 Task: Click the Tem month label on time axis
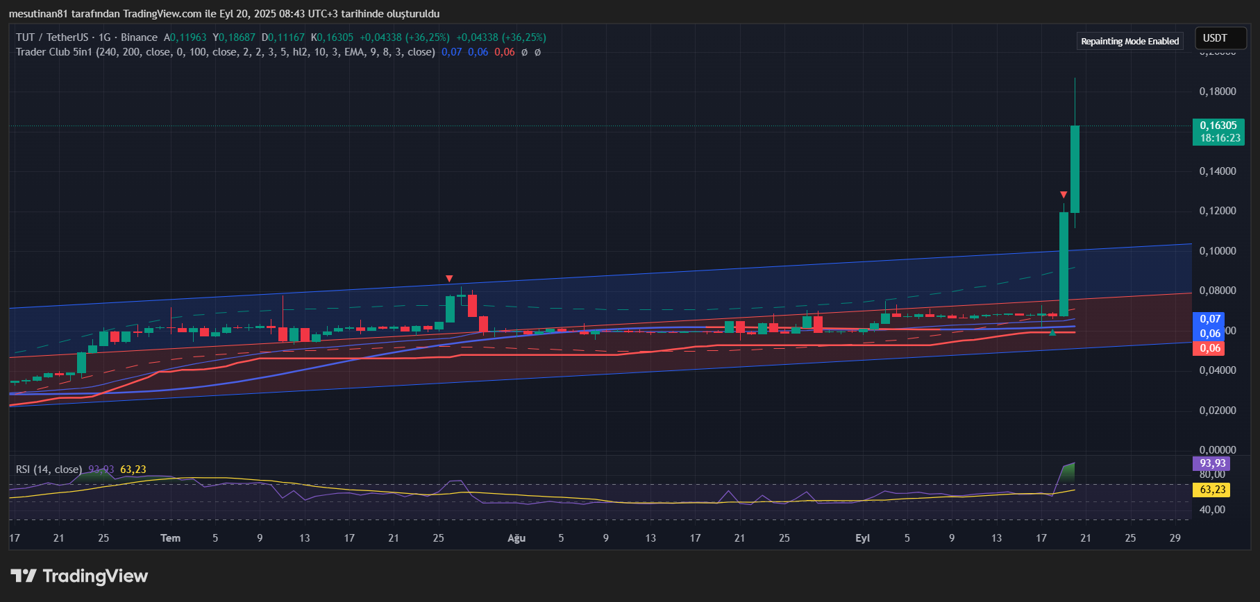171,538
